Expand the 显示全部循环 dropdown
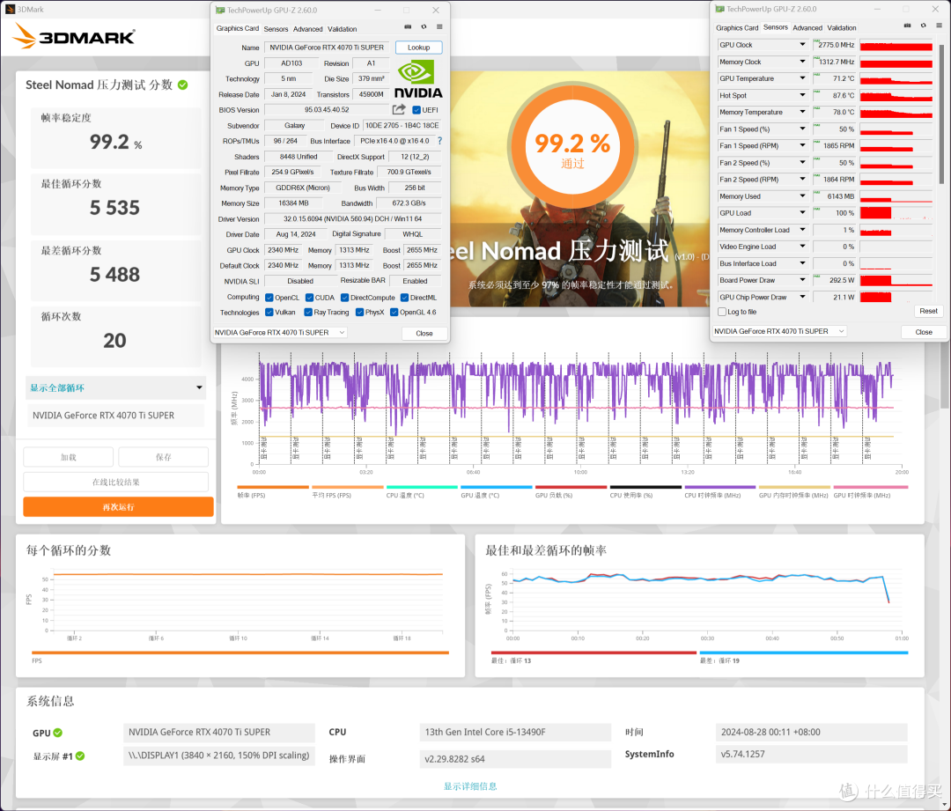The width and height of the screenshot is (951, 811). pos(116,388)
